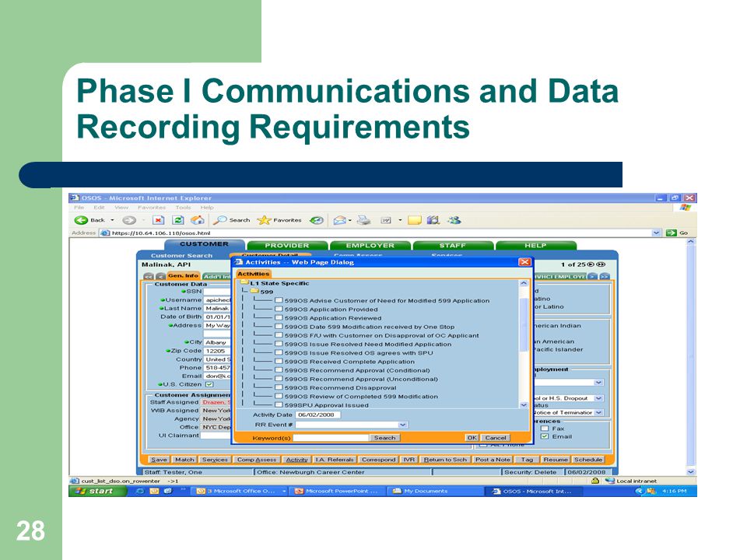Click the Comp Assess button

click(x=257, y=460)
